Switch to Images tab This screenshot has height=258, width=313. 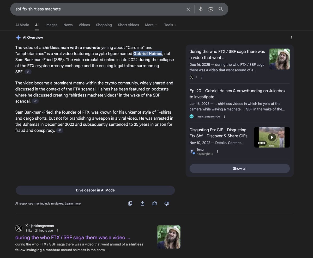51,25
